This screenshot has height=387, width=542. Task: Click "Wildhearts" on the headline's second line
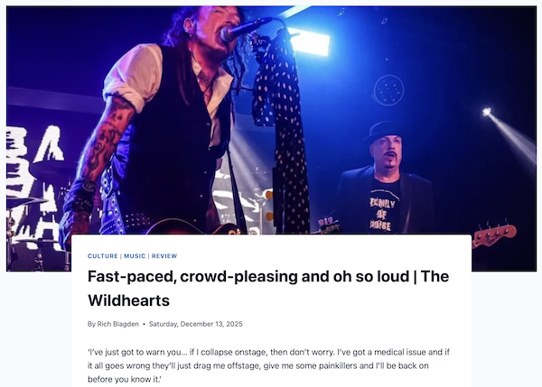(128, 300)
